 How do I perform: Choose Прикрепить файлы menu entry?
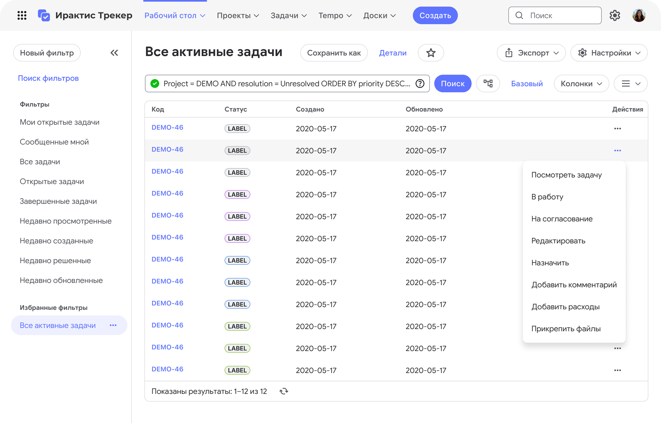[x=574, y=329]
